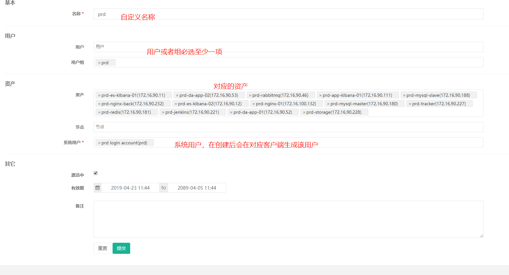Toggle the 激活中 checkbox
The image size is (509, 275).
click(96, 173)
